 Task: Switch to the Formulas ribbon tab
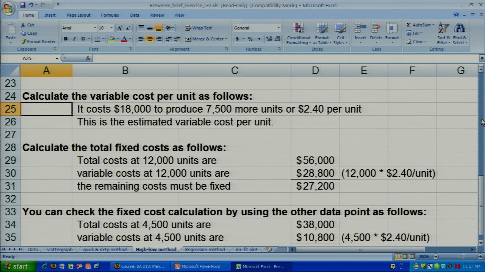coord(110,15)
